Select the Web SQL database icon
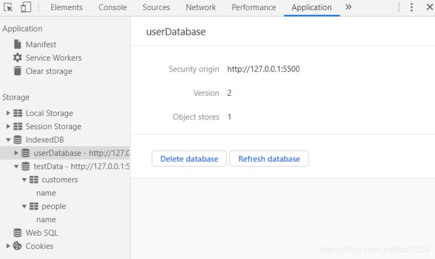This screenshot has height=259, width=435. [x=17, y=233]
